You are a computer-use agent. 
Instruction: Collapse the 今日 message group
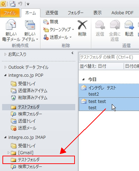pos(83,80)
